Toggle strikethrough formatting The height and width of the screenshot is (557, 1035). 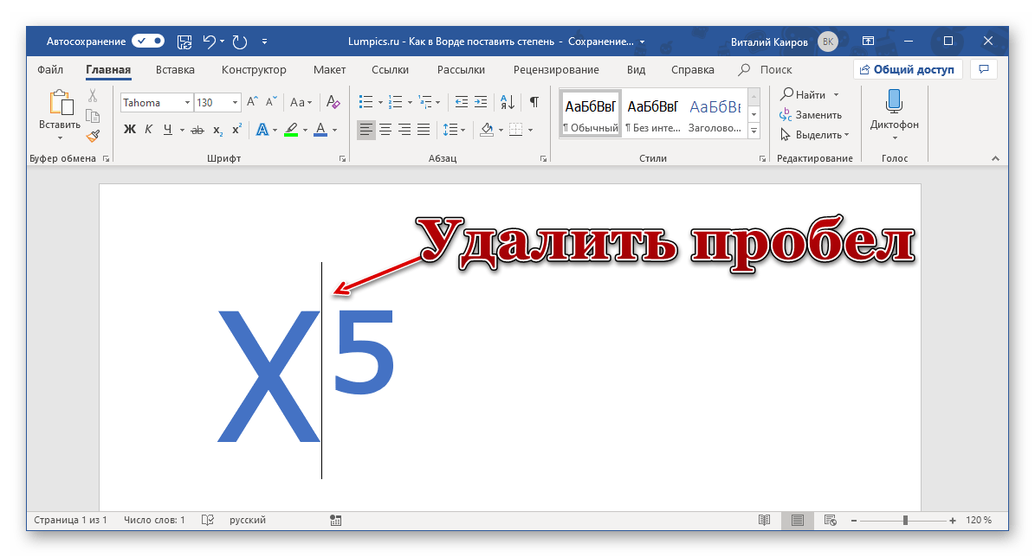click(197, 130)
